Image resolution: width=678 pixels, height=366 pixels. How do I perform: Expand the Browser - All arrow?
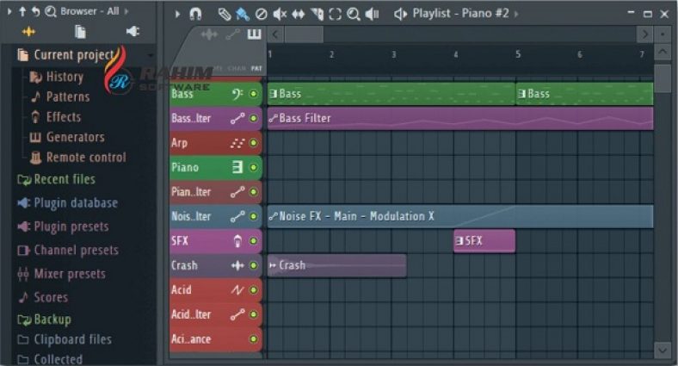tap(126, 11)
